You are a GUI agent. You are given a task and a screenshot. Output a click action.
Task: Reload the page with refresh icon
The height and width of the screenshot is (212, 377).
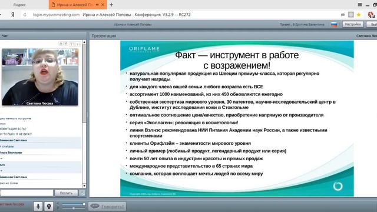(25, 15)
